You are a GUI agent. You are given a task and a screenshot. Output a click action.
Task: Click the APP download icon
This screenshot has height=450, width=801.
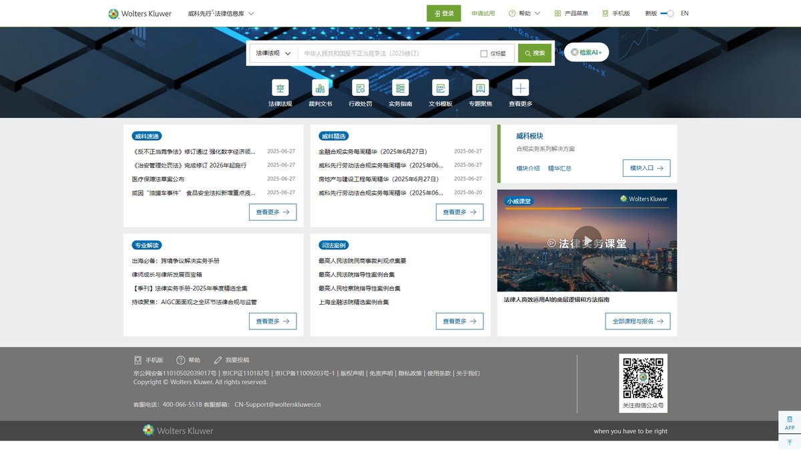click(x=790, y=423)
